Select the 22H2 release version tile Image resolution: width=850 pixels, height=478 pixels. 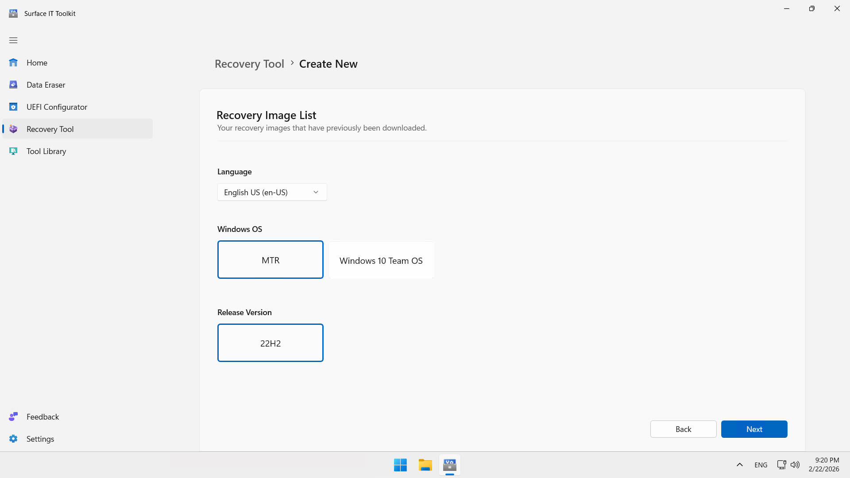pos(270,343)
